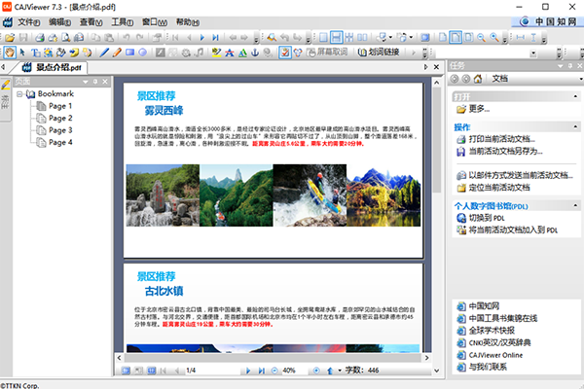Collapse the 操作 section

pyautogui.click(x=575, y=126)
